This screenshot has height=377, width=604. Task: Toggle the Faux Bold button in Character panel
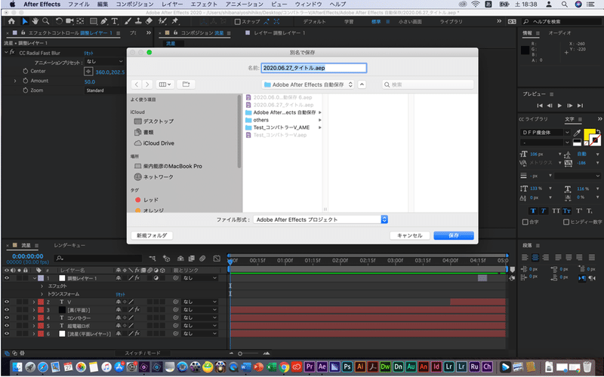[533, 211]
